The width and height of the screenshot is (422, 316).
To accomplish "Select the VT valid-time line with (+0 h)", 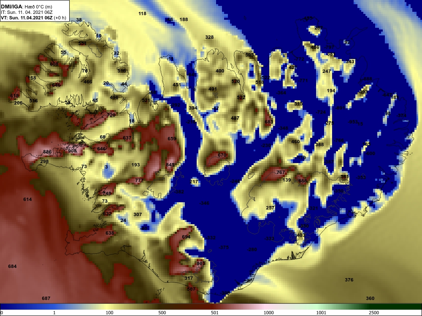I will (33, 18).
